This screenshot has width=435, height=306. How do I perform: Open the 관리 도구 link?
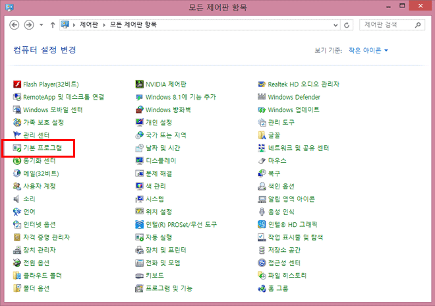(x=281, y=123)
